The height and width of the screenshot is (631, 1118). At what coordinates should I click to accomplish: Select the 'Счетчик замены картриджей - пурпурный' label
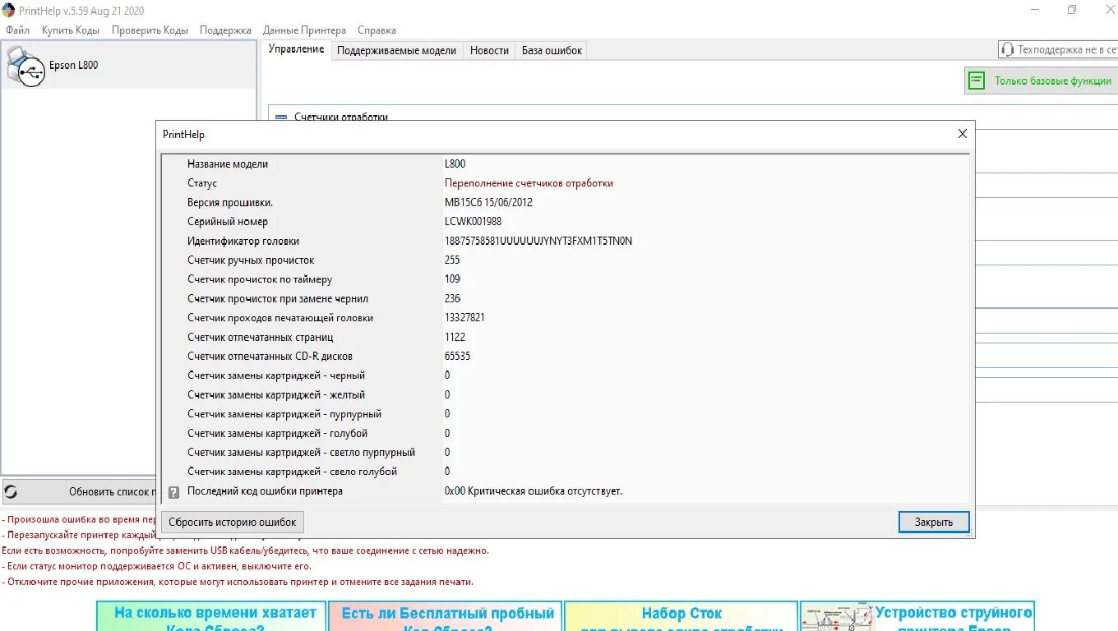pos(284,414)
